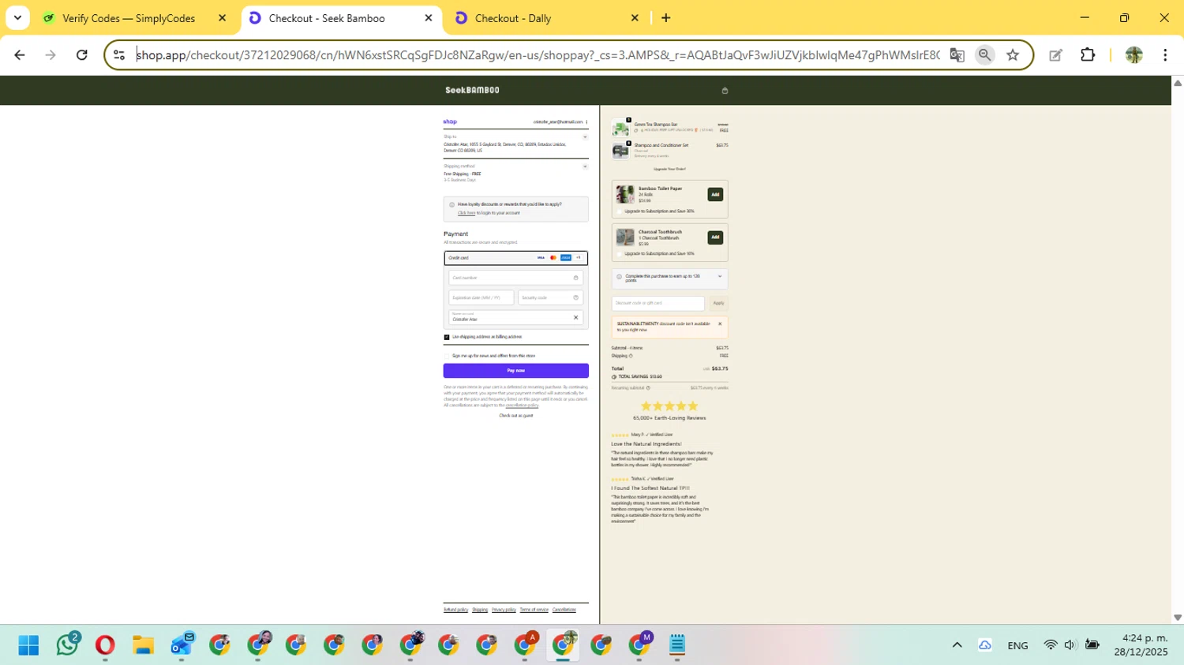Viewport: 1184px width, 665px height.
Task: Open the Chrome three-dot menu
Action: pos(1165,54)
